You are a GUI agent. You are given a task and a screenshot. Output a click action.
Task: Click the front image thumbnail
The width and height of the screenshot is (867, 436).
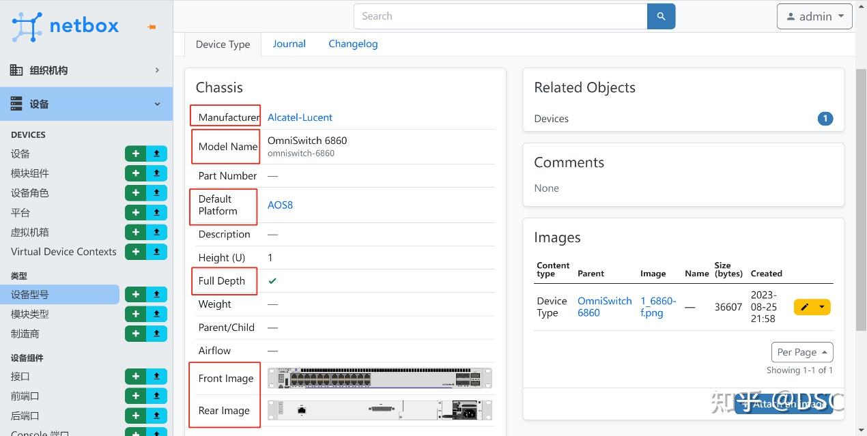380,378
